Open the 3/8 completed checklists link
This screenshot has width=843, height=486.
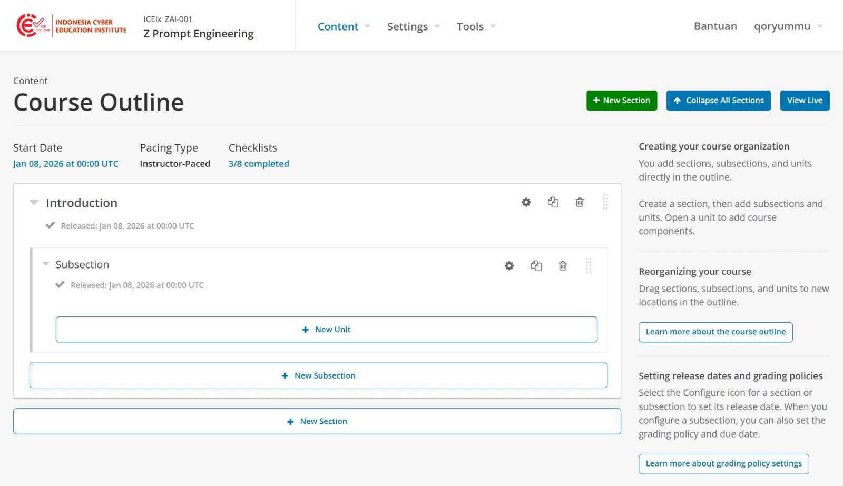pos(259,164)
